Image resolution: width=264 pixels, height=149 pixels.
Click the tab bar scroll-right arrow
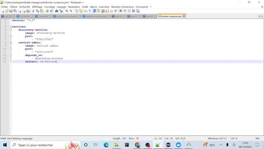(x=262, y=17)
